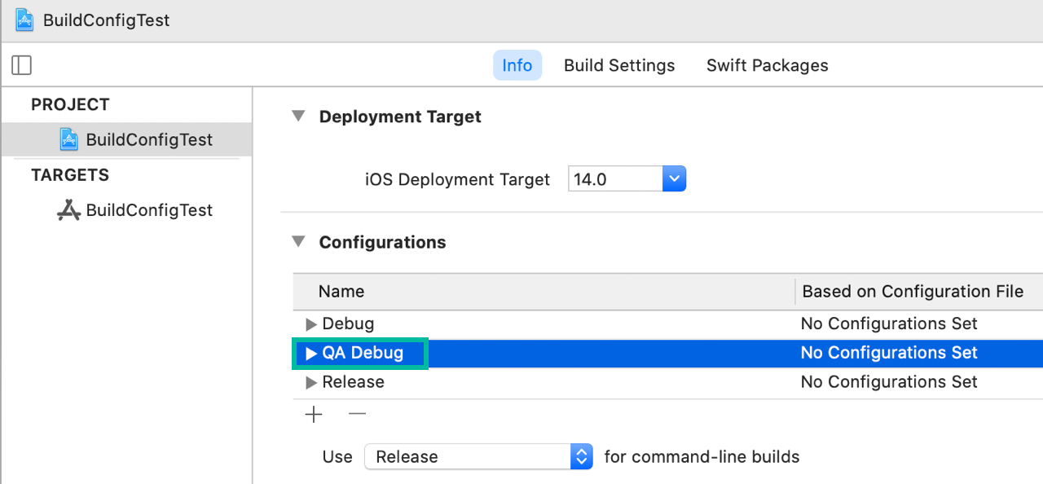The height and width of the screenshot is (484, 1043).
Task: Add a new configuration with plus button
Action: tap(314, 415)
